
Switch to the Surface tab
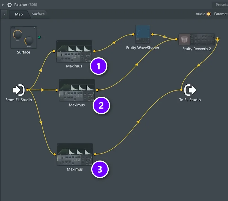38,14
